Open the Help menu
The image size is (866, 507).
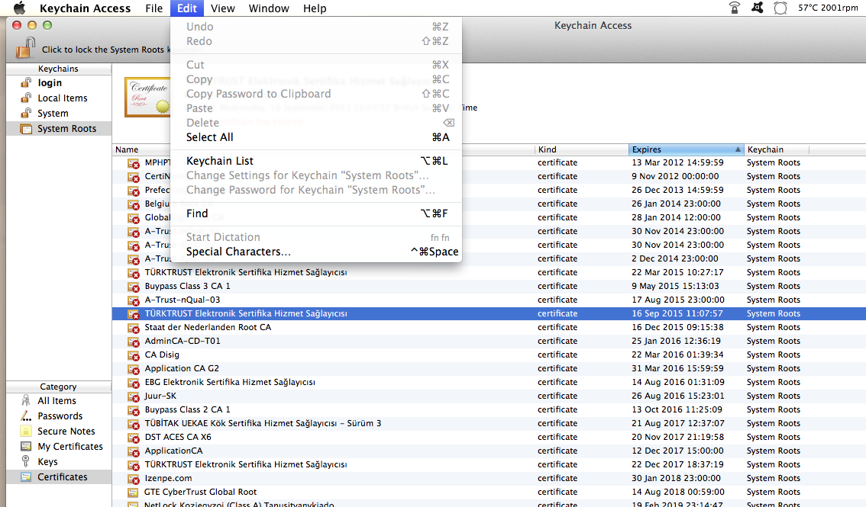point(315,8)
